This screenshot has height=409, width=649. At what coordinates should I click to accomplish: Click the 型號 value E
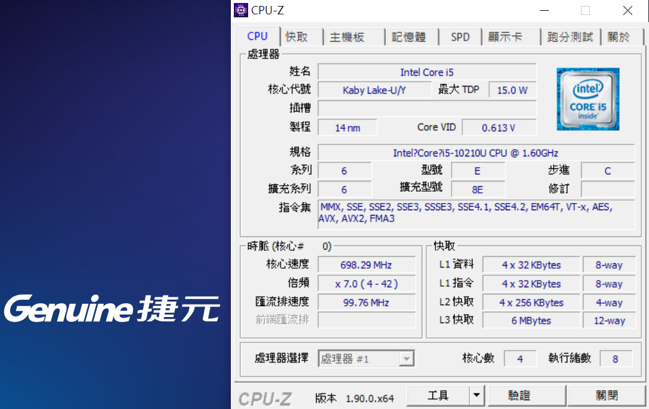[478, 171]
